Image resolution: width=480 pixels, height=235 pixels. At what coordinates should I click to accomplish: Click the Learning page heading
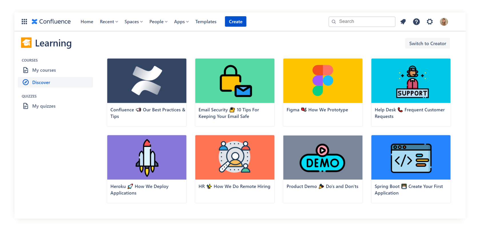[x=53, y=43]
